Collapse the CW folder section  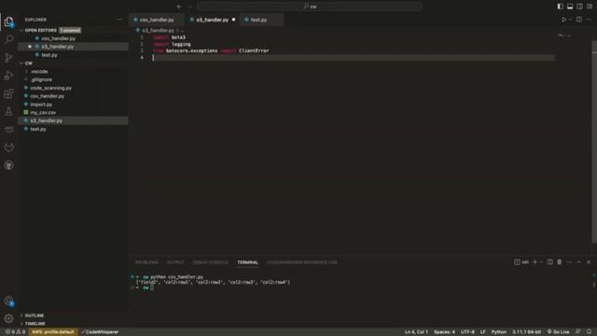(29, 63)
